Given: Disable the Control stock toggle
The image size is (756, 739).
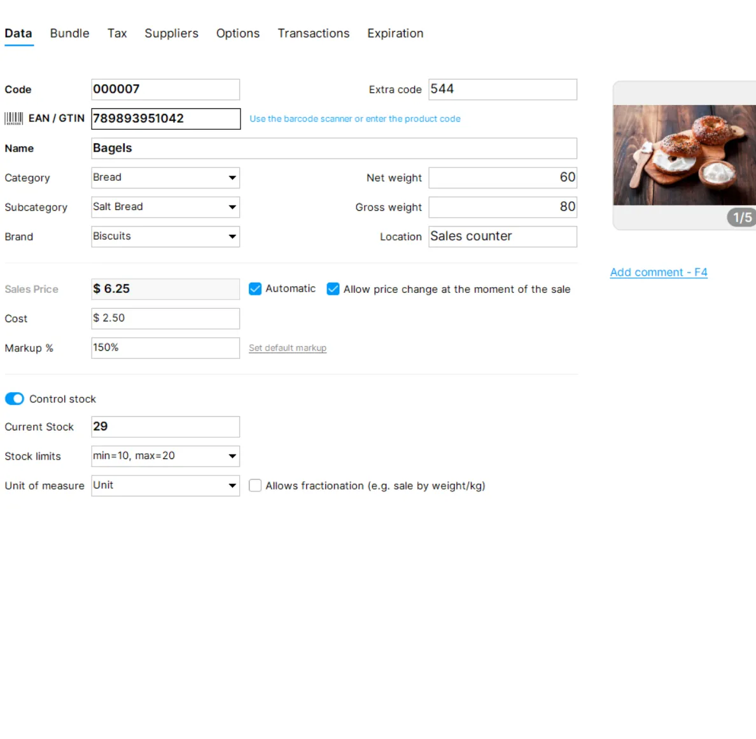Looking at the screenshot, I should [x=14, y=398].
